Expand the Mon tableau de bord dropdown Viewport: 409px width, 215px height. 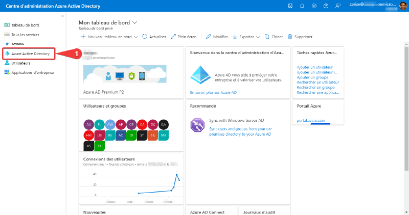pos(134,22)
